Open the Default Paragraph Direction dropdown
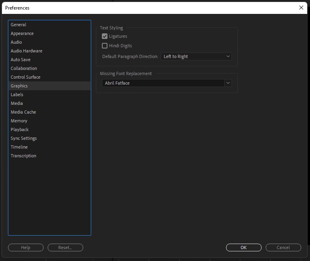 (196, 56)
